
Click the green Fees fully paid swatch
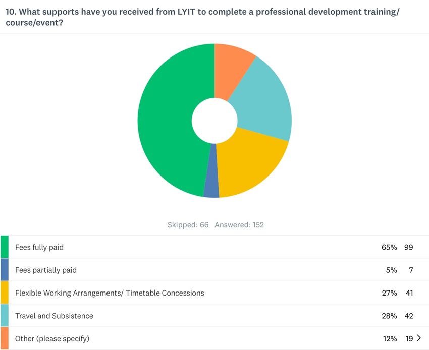coord(5,247)
